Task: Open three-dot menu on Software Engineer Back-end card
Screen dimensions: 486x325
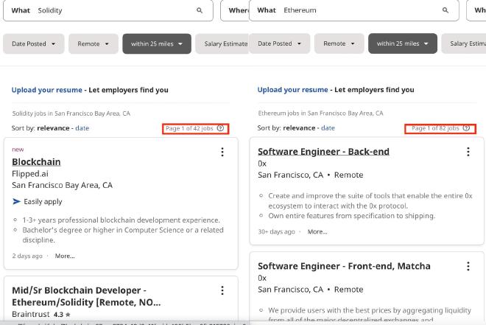Action: coord(468,152)
